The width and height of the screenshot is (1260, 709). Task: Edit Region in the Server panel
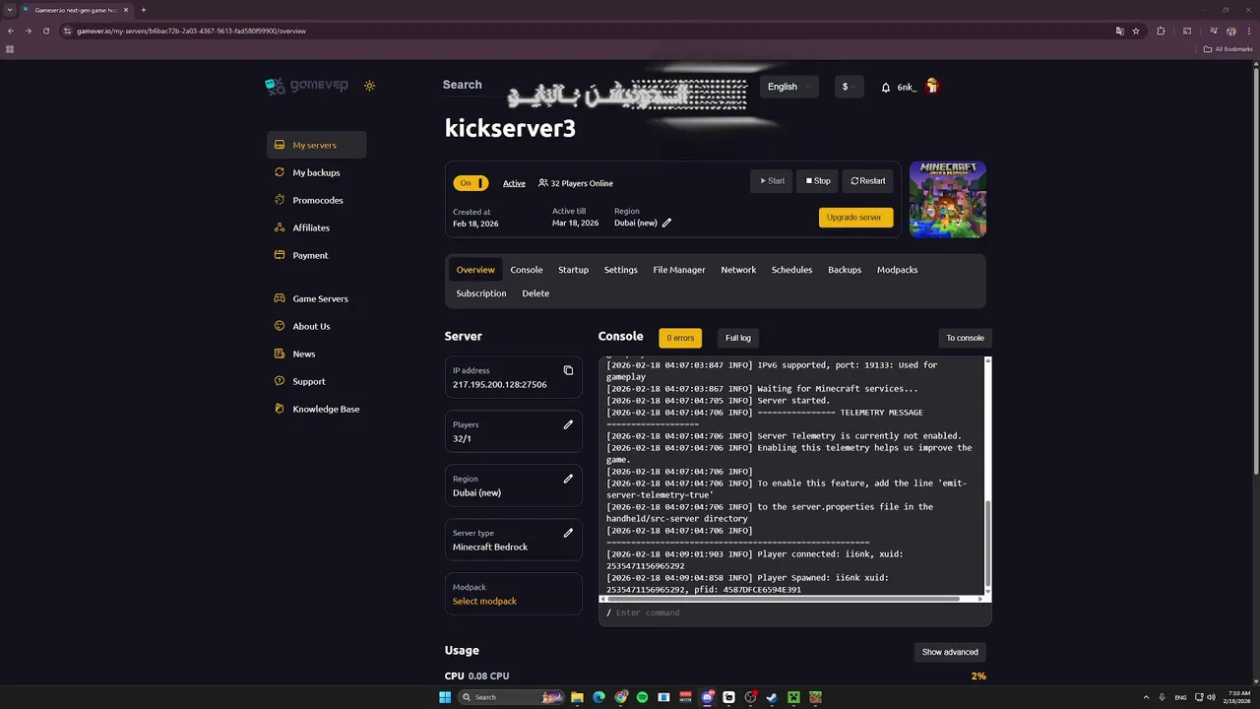tap(568, 479)
